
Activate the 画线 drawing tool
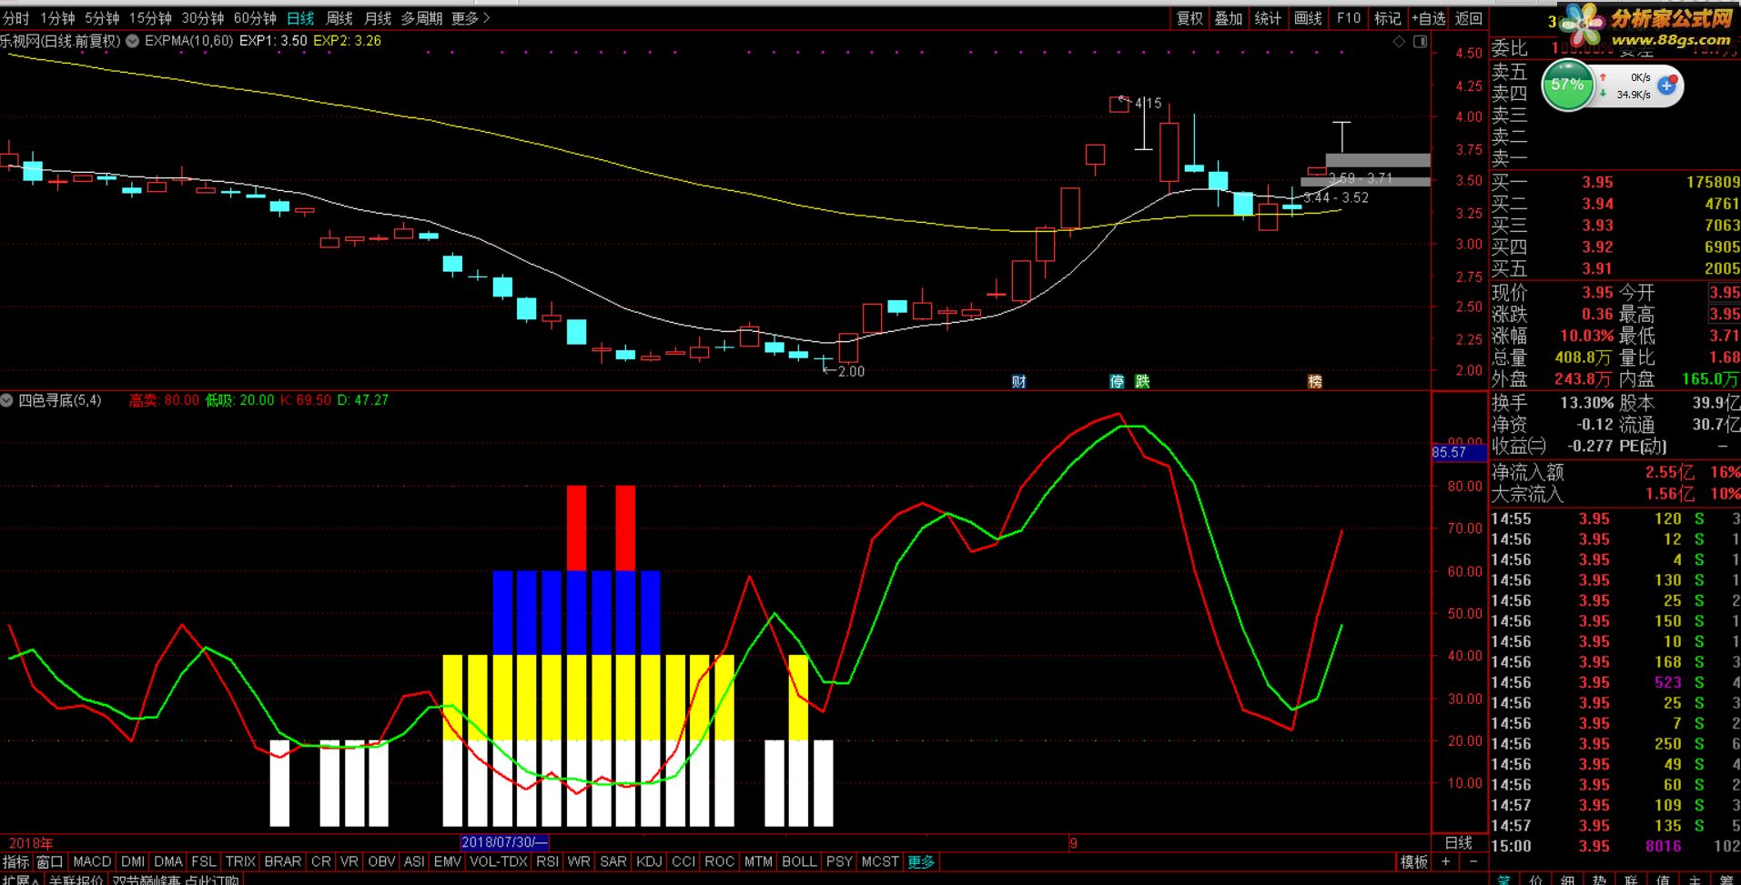pyautogui.click(x=1308, y=18)
